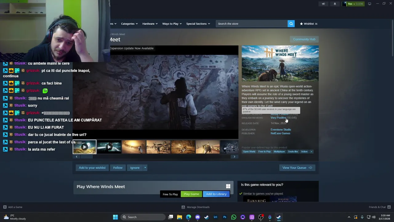This screenshot has height=222, width=394.
Task: Click the weather widget showing Mostly cloudy
Action: (14, 217)
